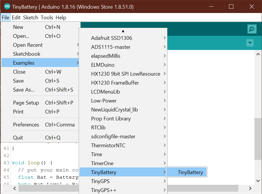Open TimerOne examples submenu
The height and width of the screenshot is (194, 262).
coord(123,163)
